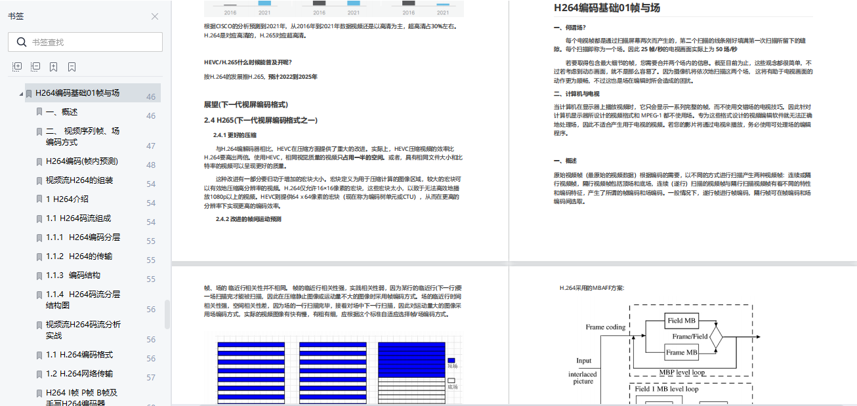Click the remove bookmark icon
857x406 pixels.
point(72,66)
